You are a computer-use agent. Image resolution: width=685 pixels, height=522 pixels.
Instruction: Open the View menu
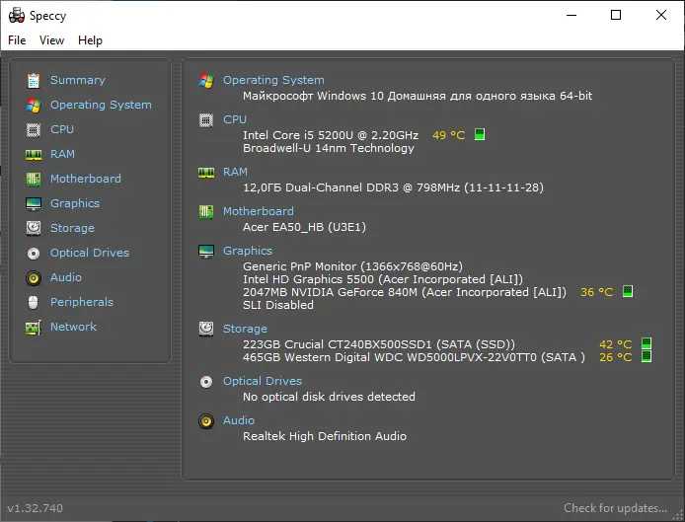coord(51,40)
